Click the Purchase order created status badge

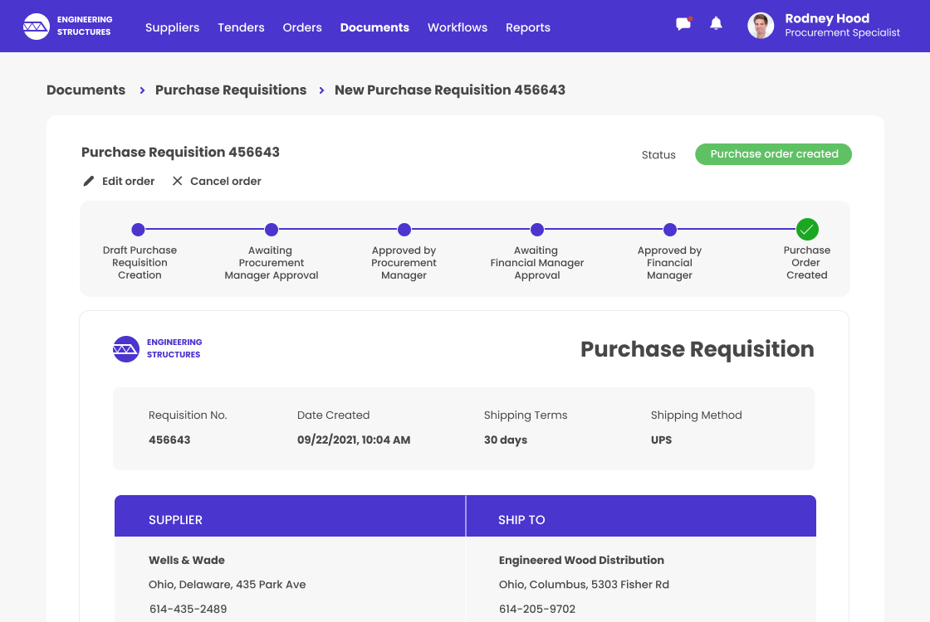tap(773, 154)
